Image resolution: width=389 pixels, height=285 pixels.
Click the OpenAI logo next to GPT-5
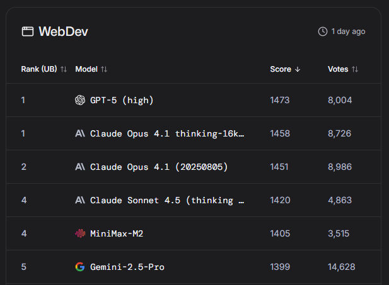(80, 100)
